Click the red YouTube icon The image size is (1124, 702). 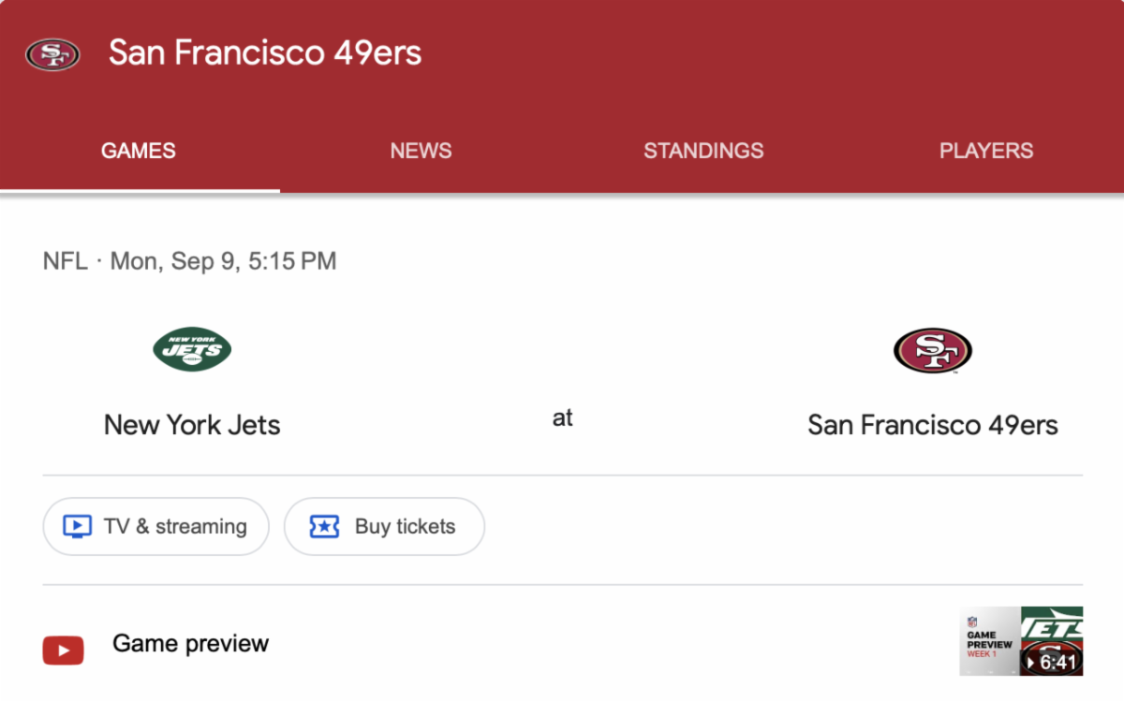click(64, 650)
